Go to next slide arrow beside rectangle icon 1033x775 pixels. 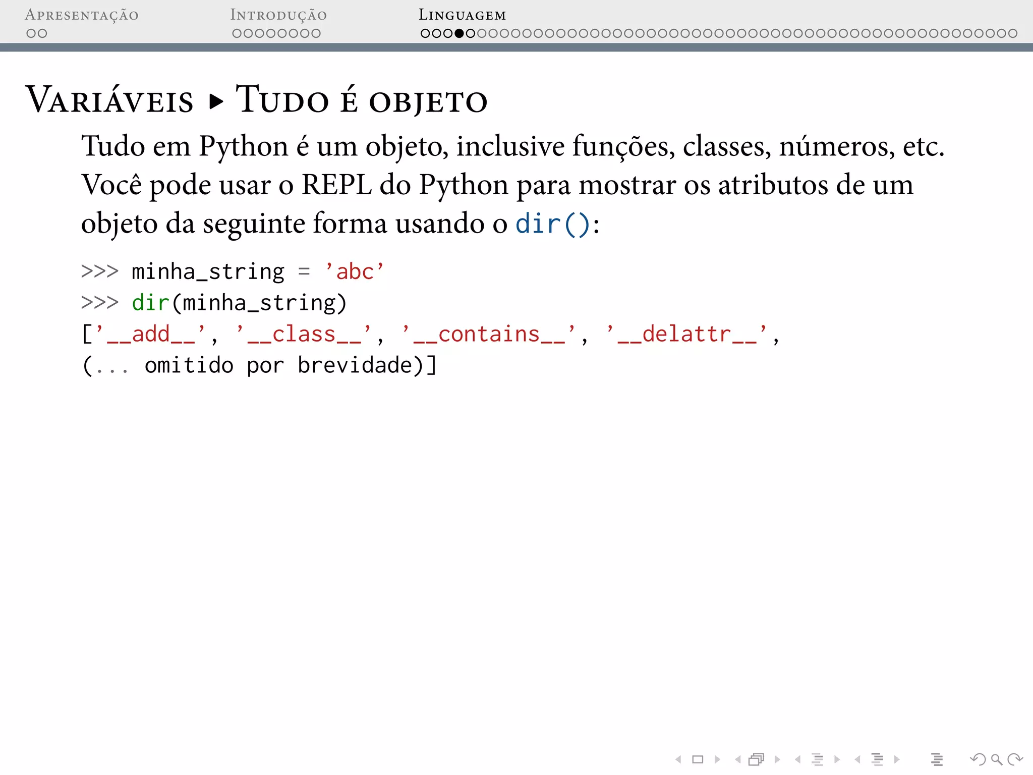pyautogui.click(x=717, y=759)
